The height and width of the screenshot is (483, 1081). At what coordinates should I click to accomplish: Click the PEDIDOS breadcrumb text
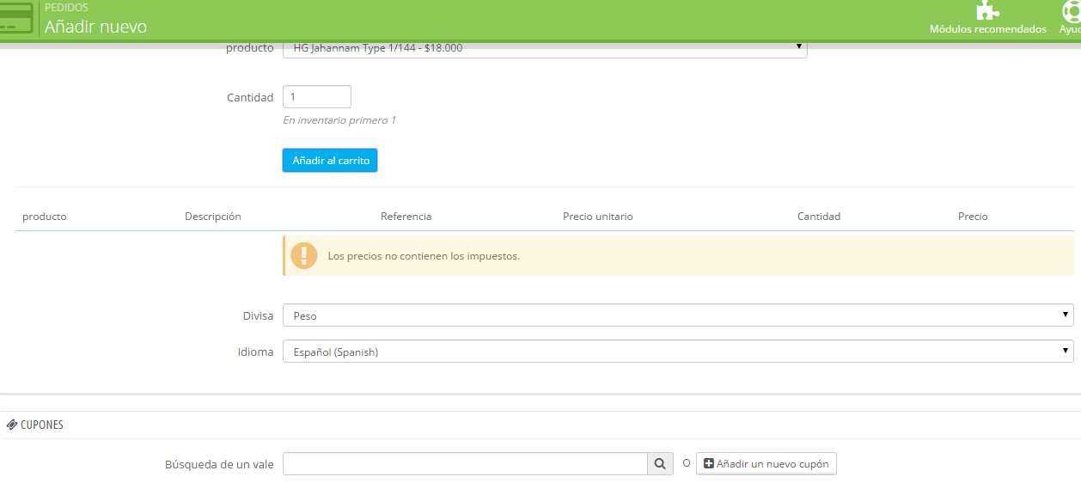point(66,7)
